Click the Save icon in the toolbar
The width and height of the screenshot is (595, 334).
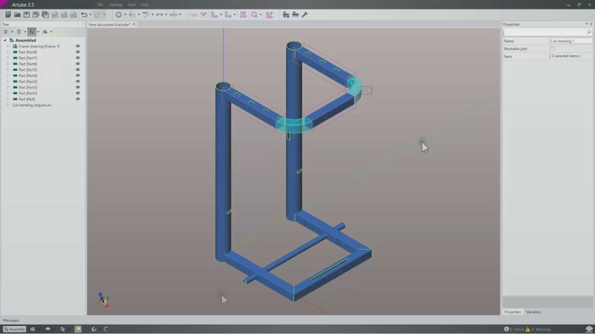pyautogui.click(x=26, y=14)
